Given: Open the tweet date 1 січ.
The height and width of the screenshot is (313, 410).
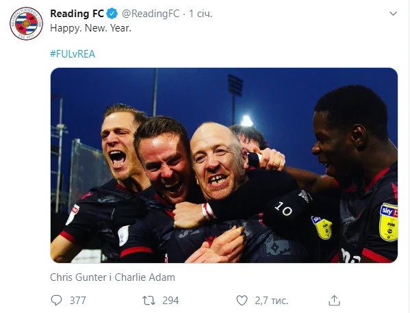Looking at the screenshot, I should click(x=201, y=14).
